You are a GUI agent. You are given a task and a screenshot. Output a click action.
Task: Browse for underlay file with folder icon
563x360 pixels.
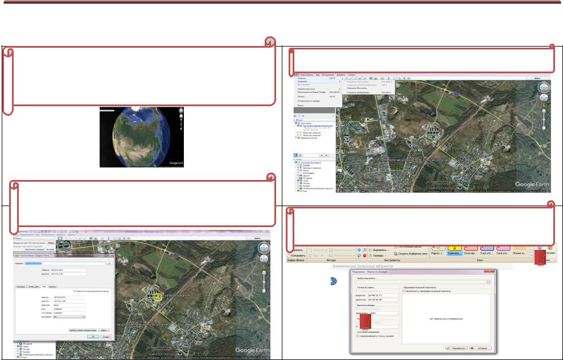click(488, 282)
